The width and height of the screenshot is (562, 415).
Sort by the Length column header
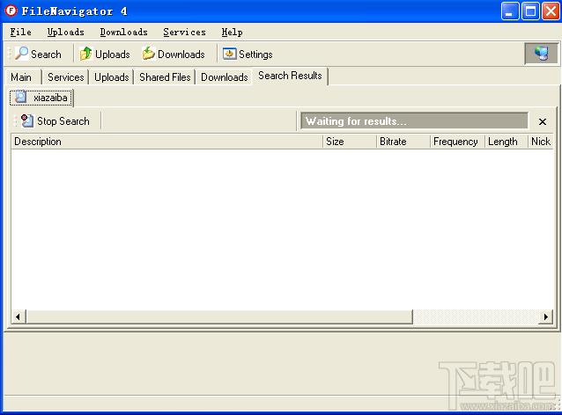pyautogui.click(x=507, y=142)
